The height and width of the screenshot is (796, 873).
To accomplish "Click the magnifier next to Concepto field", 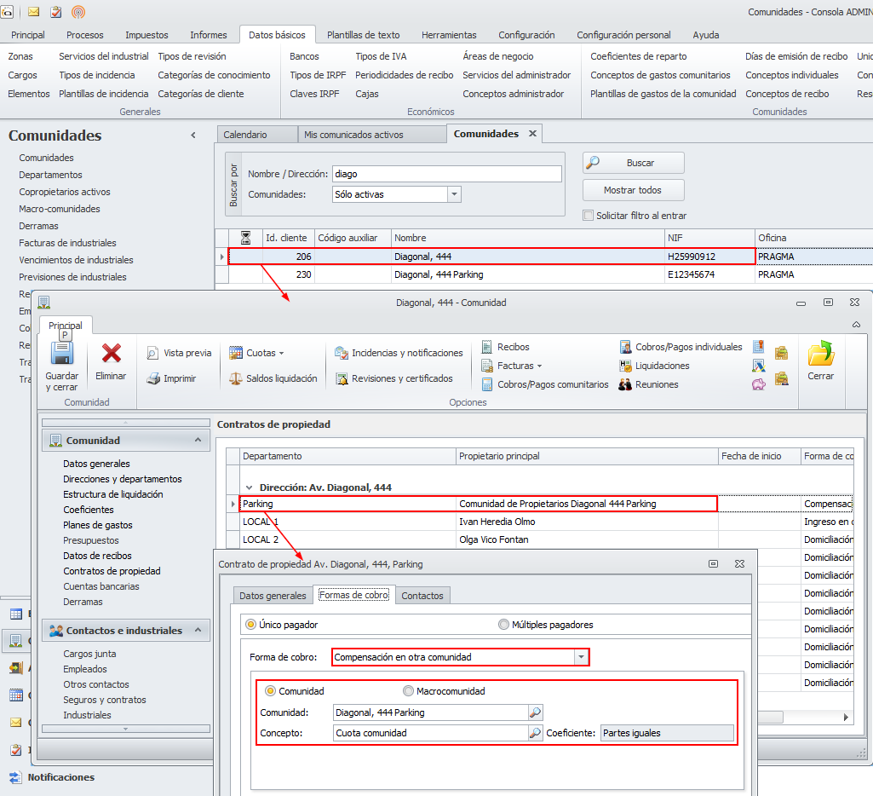I will pos(536,733).
